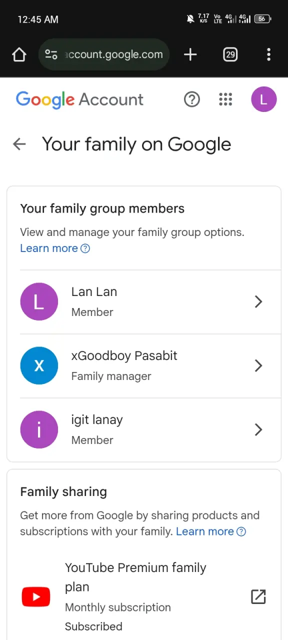
Task: Expand Lan Lan member details chevron
Action: (258, 301)
